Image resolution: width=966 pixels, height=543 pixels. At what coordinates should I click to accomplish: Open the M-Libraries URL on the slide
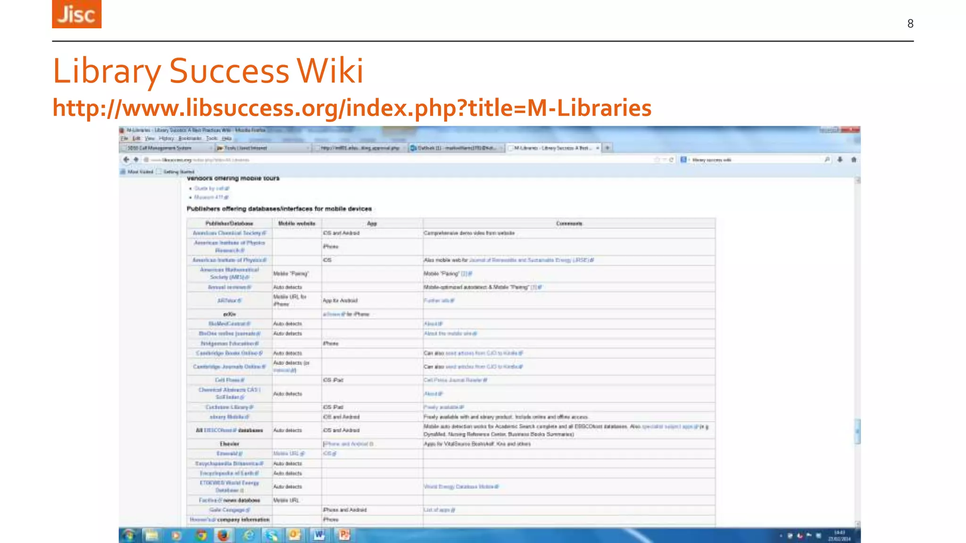(x=352, y=108)
